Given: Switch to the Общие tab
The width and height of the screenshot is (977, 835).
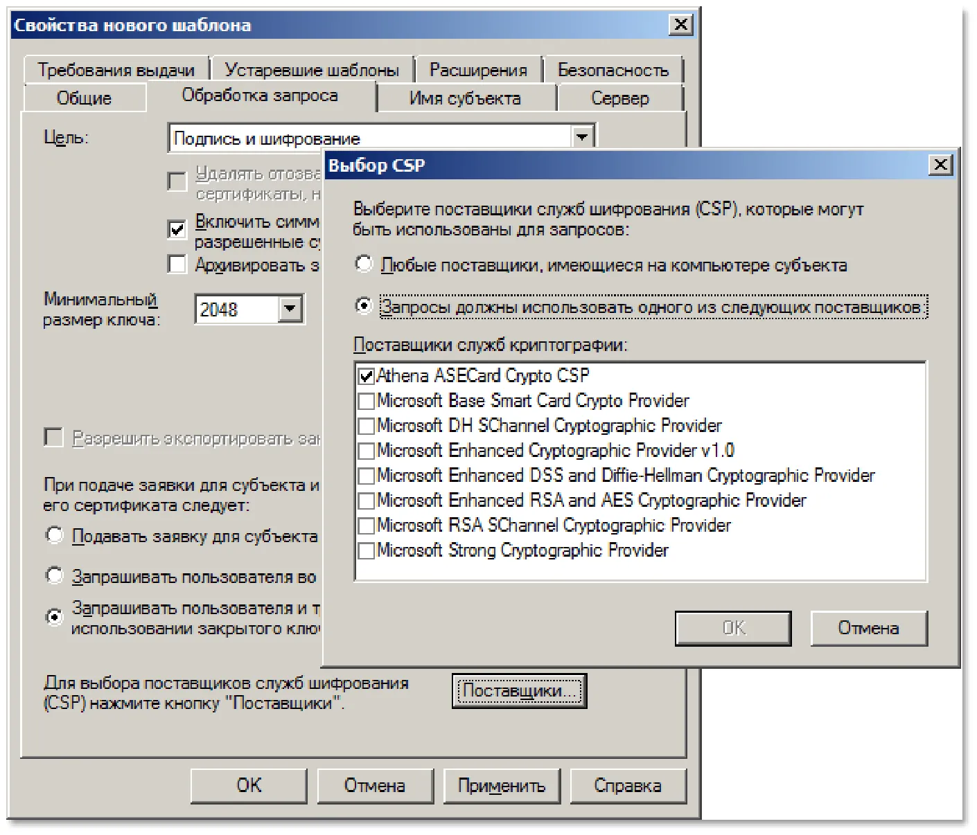Looking at the screenshot, I should pyautogui.click(x=84, y=98).
